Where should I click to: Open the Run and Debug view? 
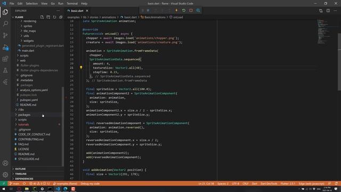(x=5, y=47)
